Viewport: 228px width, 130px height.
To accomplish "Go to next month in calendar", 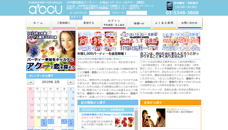I will 71,82.
